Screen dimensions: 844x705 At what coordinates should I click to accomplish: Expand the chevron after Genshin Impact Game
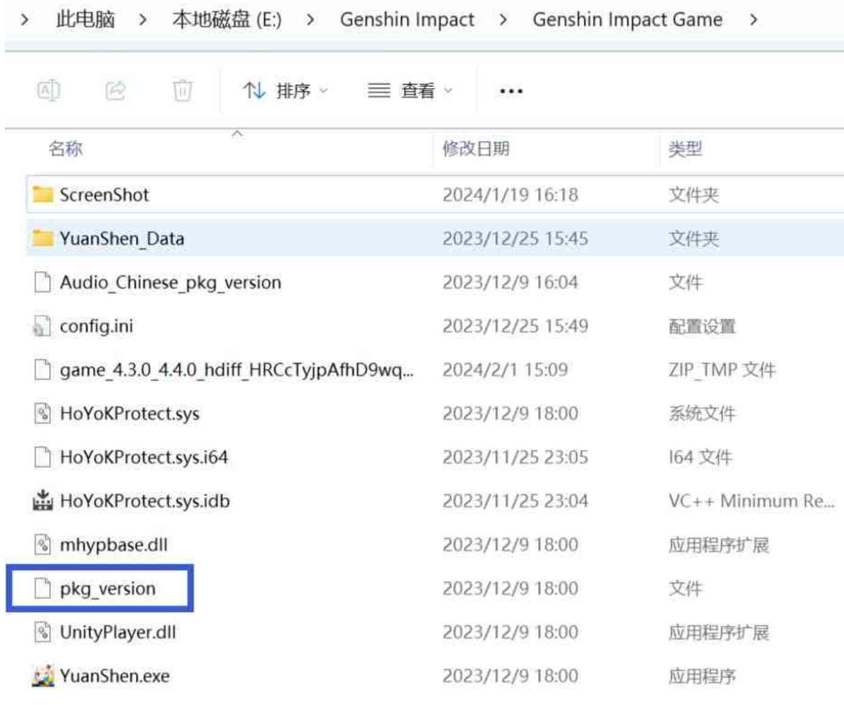pyautogui.click(x=753, y=20)
